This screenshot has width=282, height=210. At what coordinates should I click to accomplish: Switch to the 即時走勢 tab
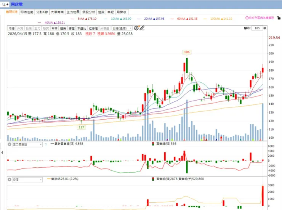pyautogui.click(x=27, y=12)
